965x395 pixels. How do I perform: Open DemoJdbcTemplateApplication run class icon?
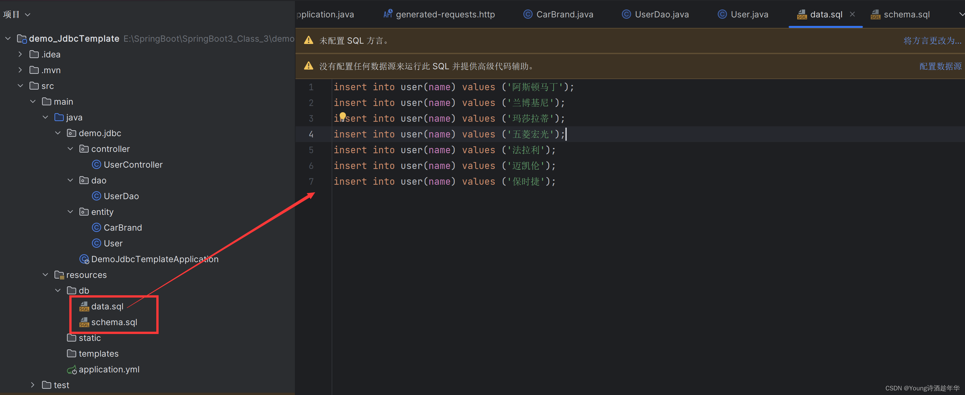click(x=84, y=259)
